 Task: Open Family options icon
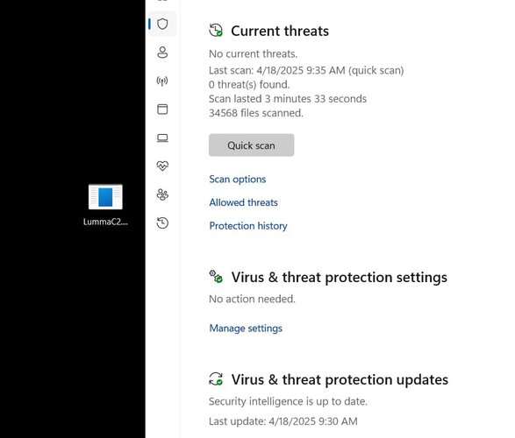162,194
